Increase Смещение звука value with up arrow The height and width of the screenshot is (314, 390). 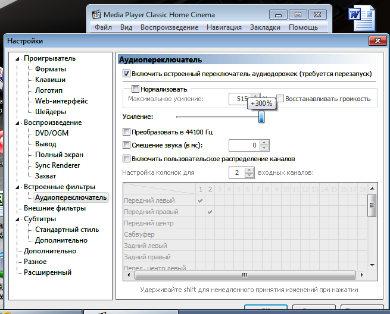pos(264,143)
